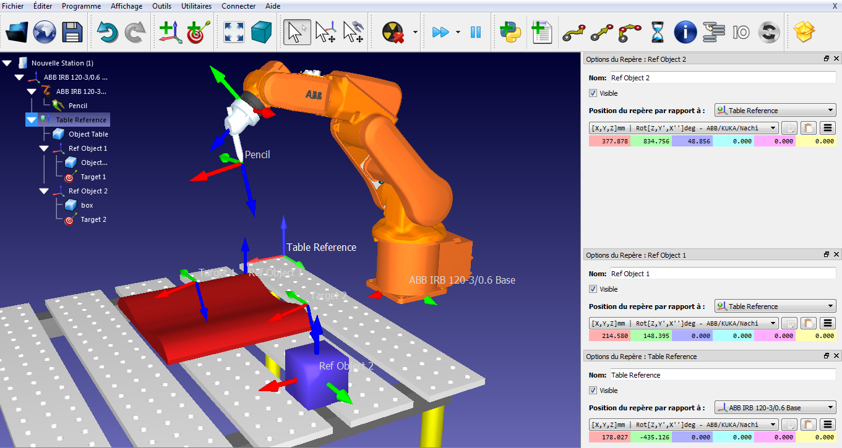The image size is (842, 448).
Task: Edit Table Reference Y value -435.126
Action: [651, 437]
